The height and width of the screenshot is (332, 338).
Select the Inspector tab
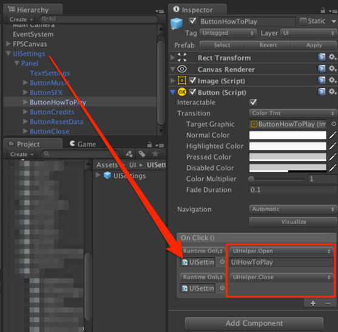coord(197,10)
